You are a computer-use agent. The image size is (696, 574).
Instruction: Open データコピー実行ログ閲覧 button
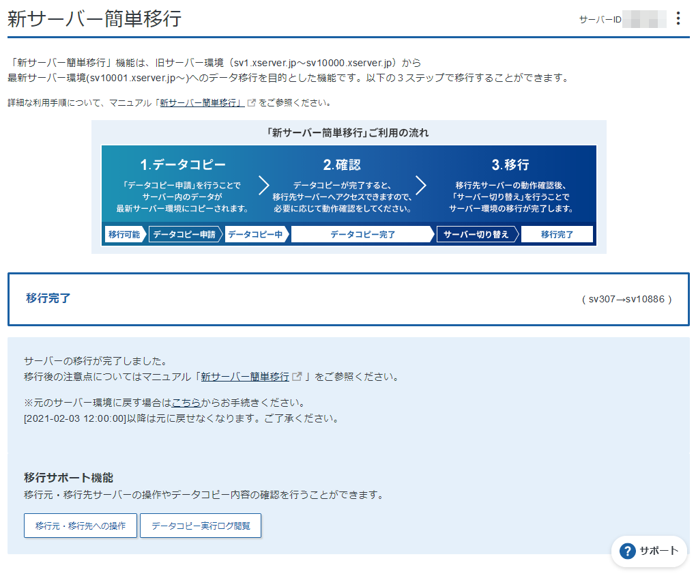coord(201,526)
